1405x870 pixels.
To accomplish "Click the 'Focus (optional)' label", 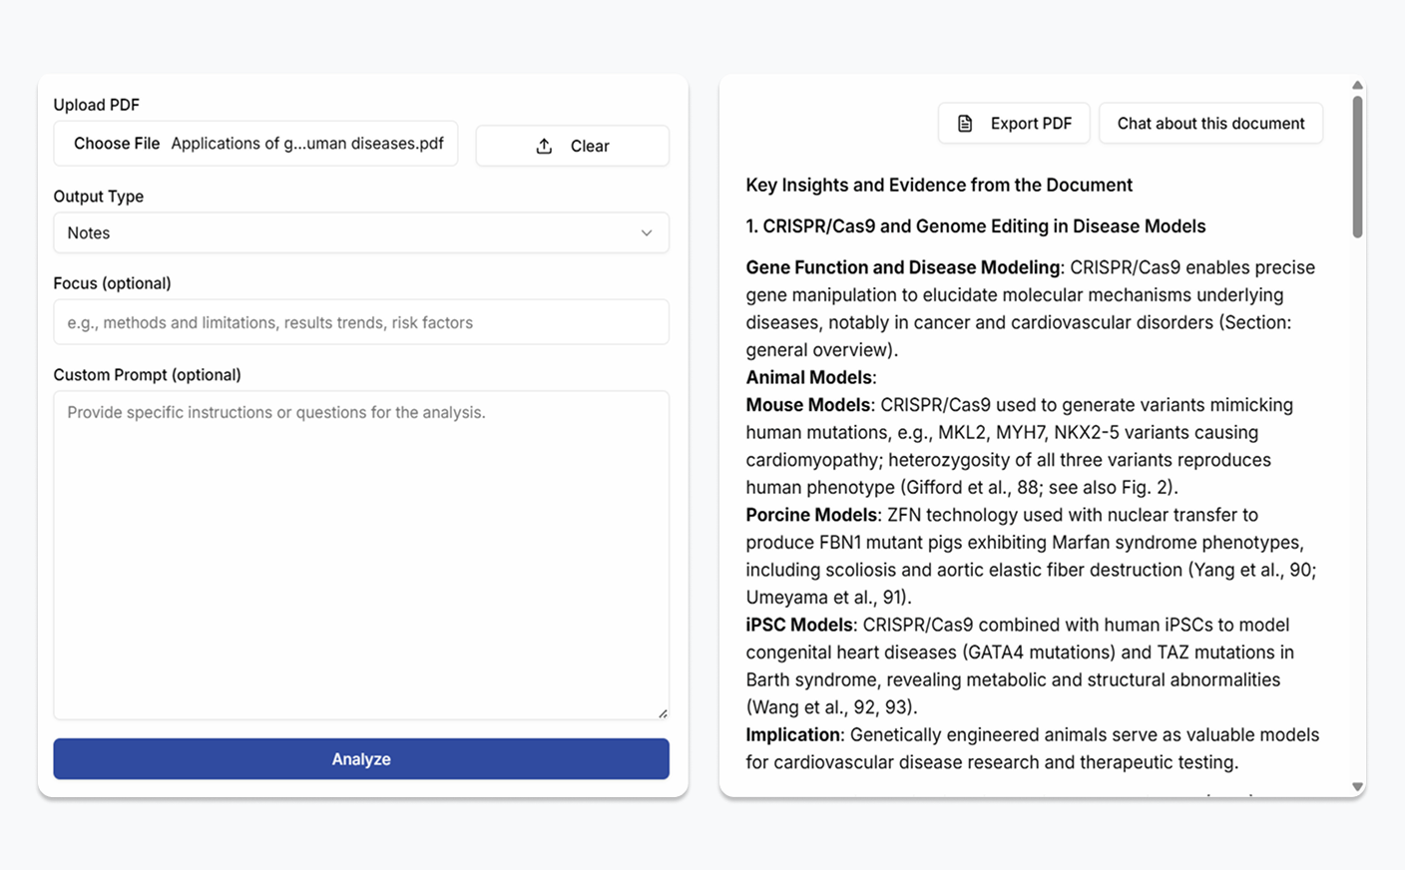I will (113, 283).
